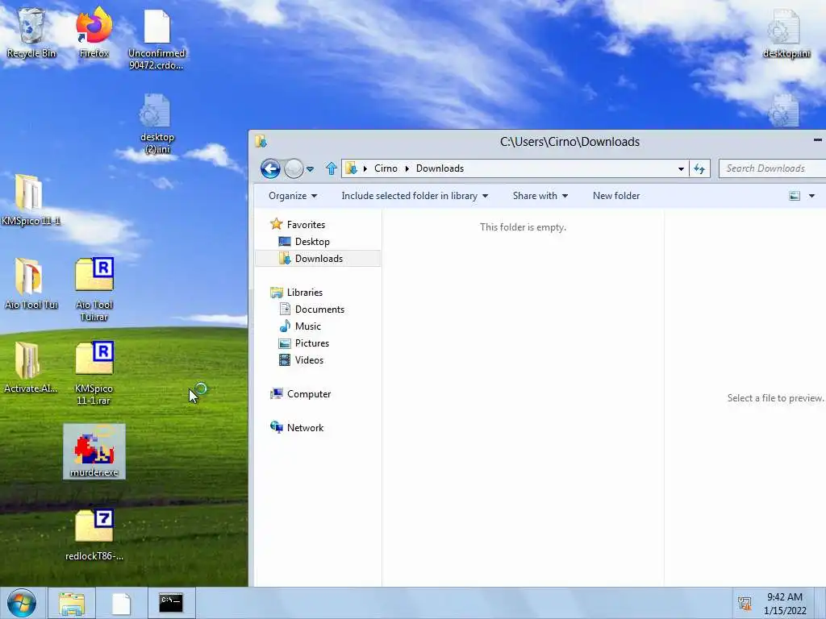Viewport: 826px width, 619px height.
Task: Click the window title C:\Users\Cirno\Downloads
Action: 569,142
